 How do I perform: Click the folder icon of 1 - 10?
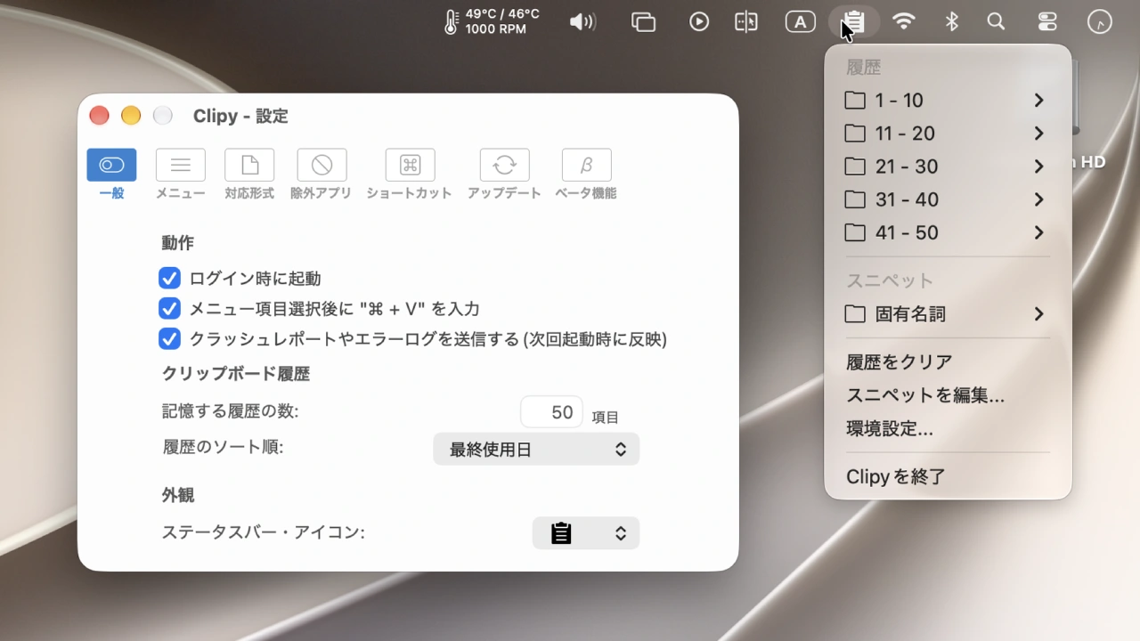[855, 101]
